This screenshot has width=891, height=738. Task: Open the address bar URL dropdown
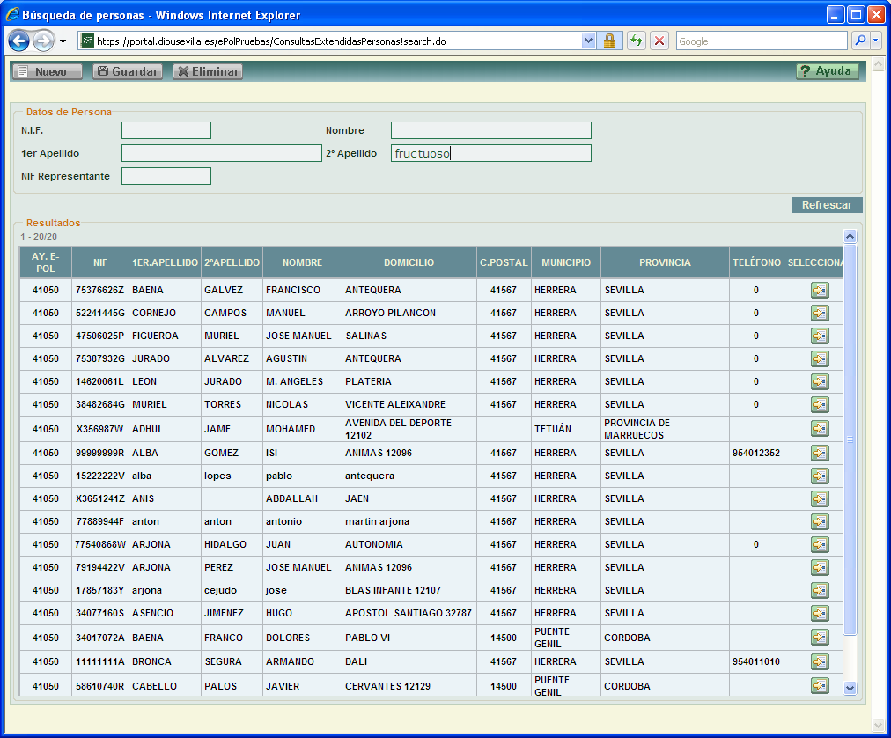pos(589,41)
